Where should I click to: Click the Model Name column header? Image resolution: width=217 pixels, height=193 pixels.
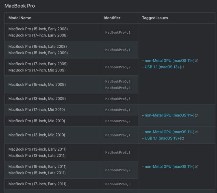(20, 18)
